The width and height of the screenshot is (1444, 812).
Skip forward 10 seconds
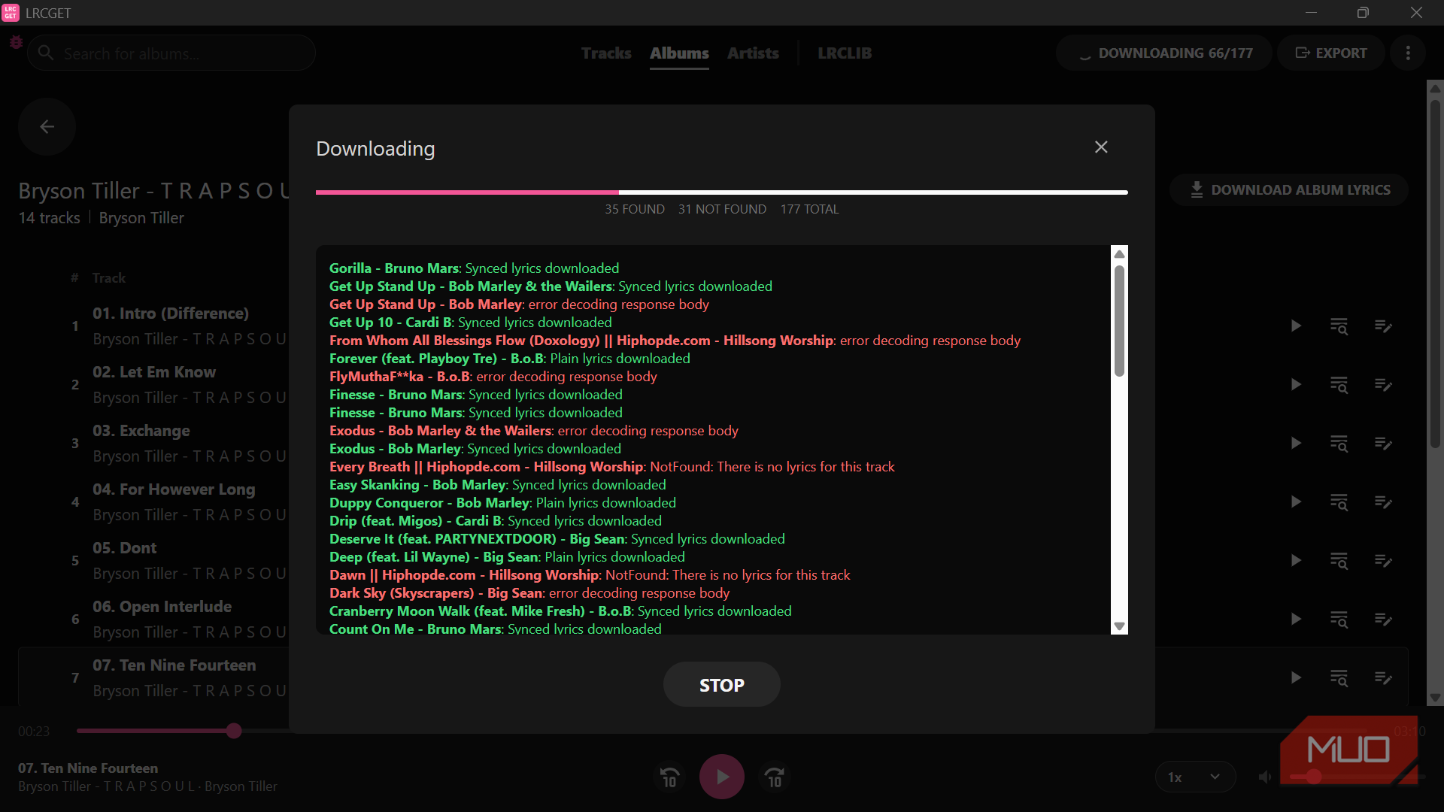point(775,777)
